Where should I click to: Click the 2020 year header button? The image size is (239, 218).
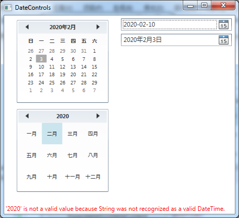(x=62, y=116)
